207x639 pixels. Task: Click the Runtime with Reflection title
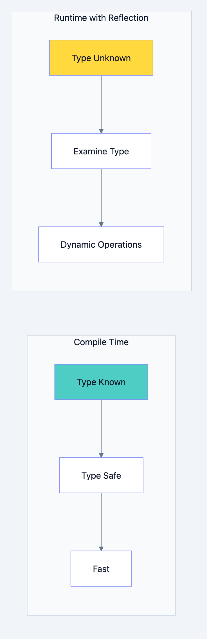point(101,18)
